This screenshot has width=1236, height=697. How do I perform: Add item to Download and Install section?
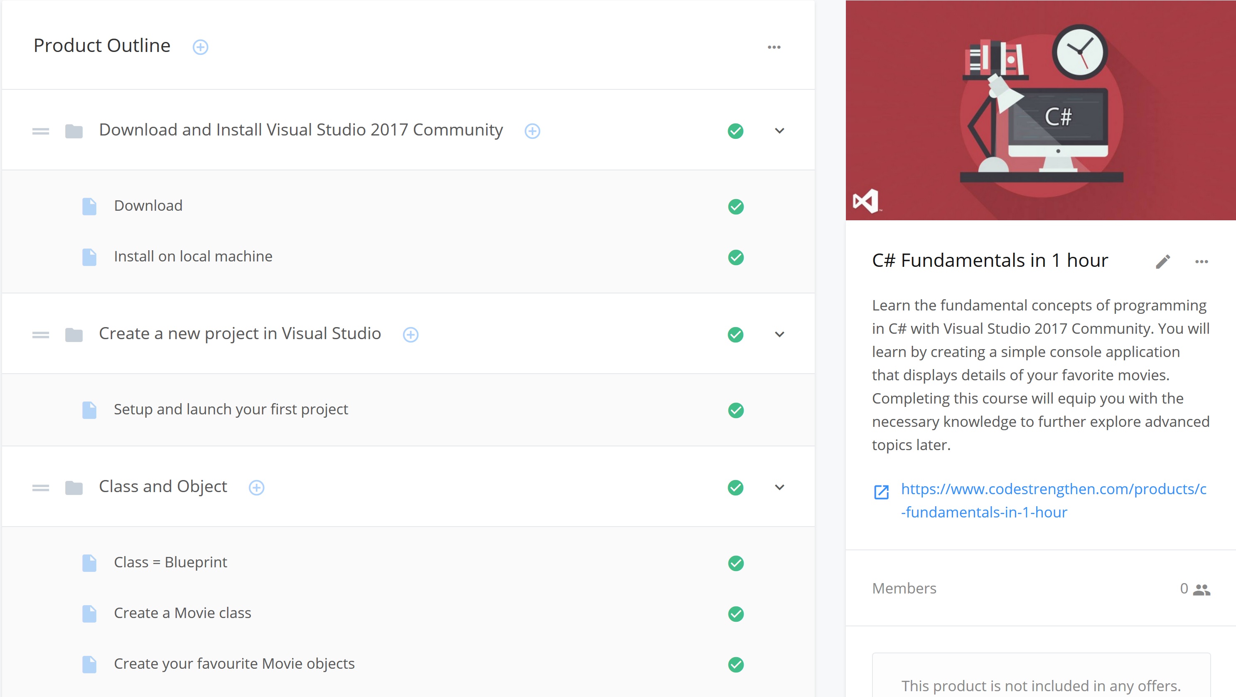click(532, 131)
